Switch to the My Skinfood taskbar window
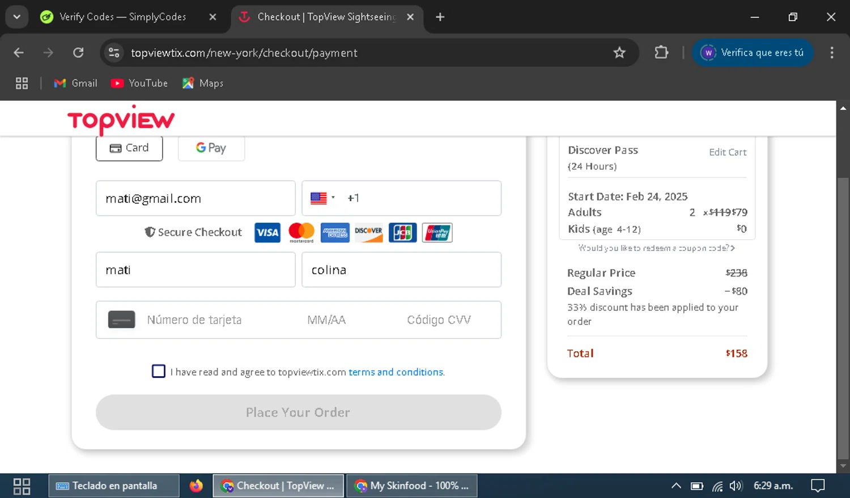 pos(412,486)
